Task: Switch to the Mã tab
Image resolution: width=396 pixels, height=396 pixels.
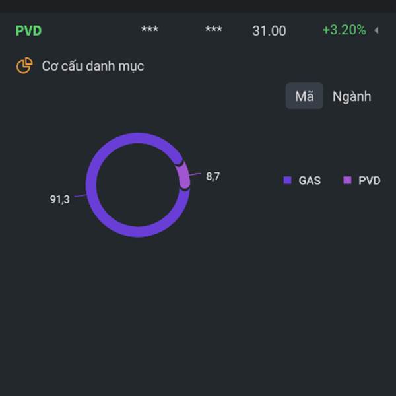Action: coord(304,96)
